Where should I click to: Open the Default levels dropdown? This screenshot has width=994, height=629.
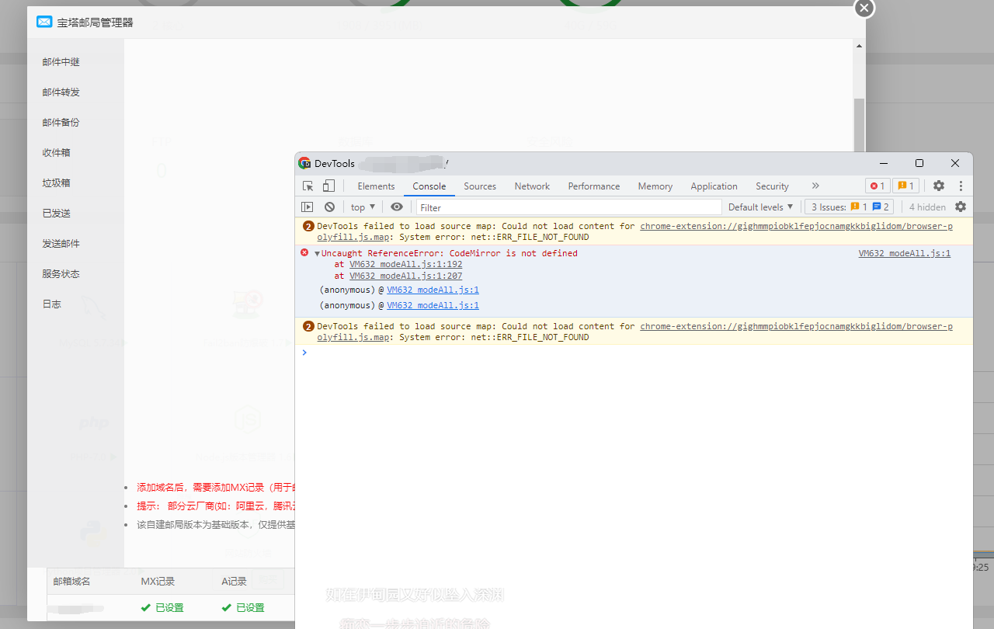click(760, 207)
